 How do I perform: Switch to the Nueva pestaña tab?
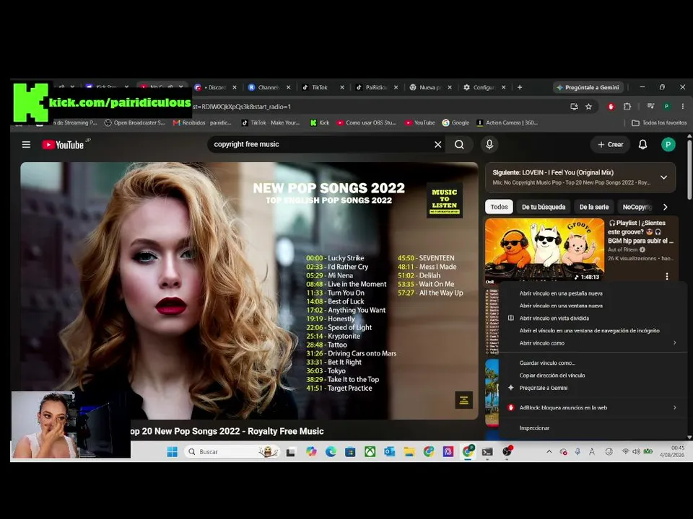coord(430,87)
